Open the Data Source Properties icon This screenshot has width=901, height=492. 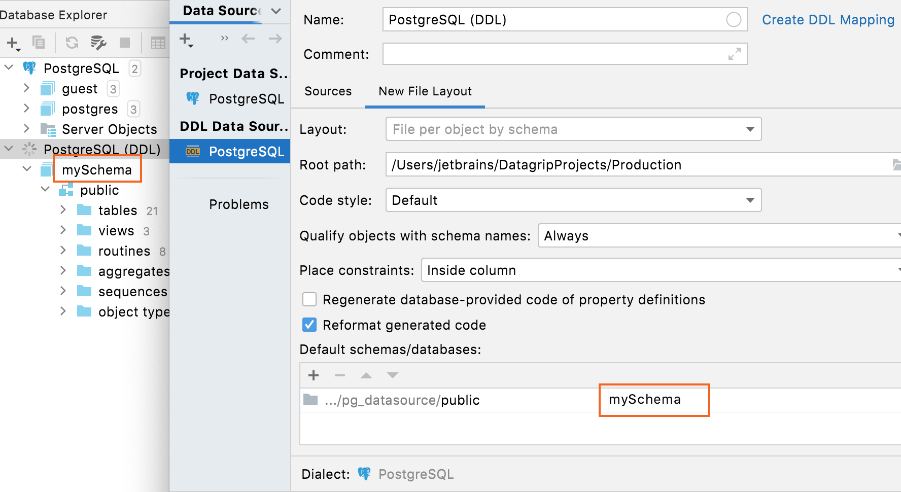pyautogui.click(x=98, y=43)
